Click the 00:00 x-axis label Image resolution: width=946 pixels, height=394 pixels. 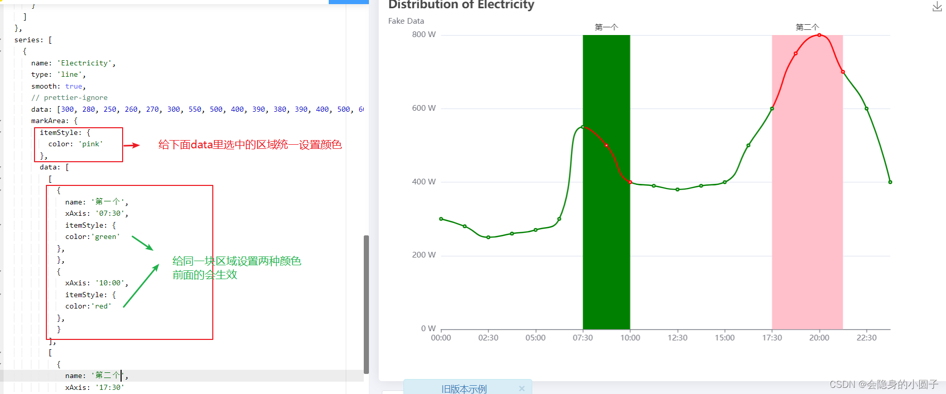(441, 338)
